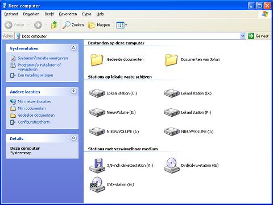This screenshot has height=205, width=273.
Task: Click the views (Weergave) toolbar icon
Action: 120,25
